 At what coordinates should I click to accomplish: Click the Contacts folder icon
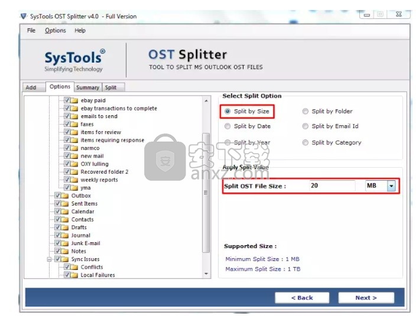[x=65, y=220]
